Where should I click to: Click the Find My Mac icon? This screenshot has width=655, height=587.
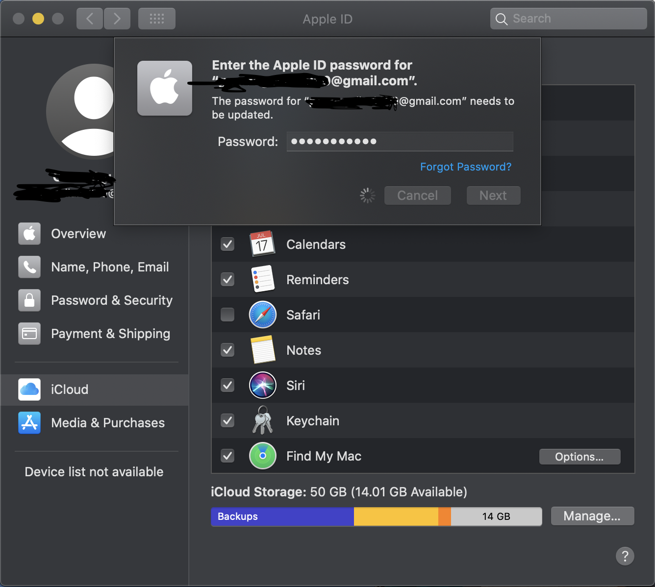(x=263, y=456)
